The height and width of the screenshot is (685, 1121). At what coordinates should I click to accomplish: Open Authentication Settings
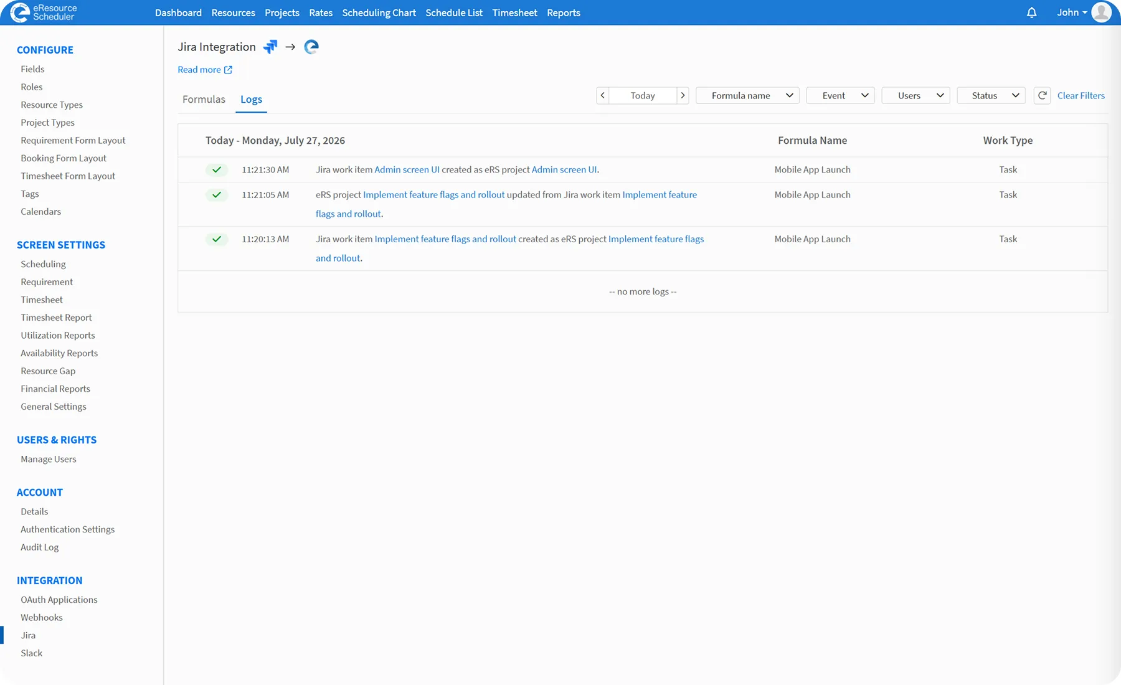[67, 529]
